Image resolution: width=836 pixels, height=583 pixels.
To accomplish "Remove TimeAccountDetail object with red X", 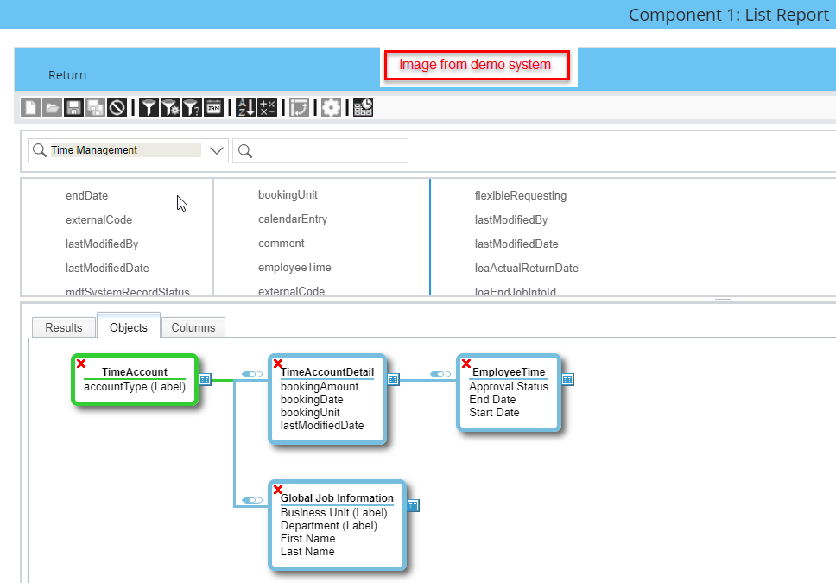I will pos(278,364).
